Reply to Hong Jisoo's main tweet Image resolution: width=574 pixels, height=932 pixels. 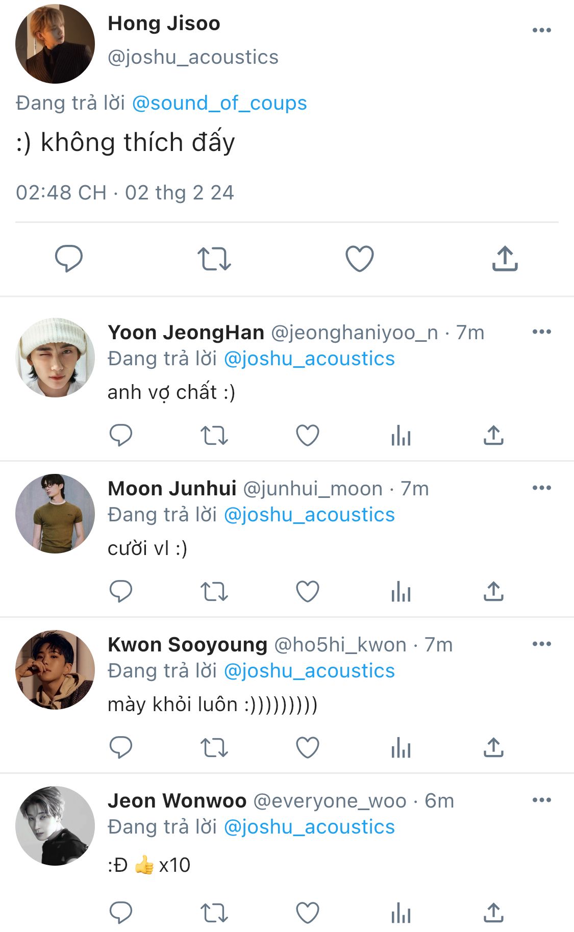tap(69, 259)
